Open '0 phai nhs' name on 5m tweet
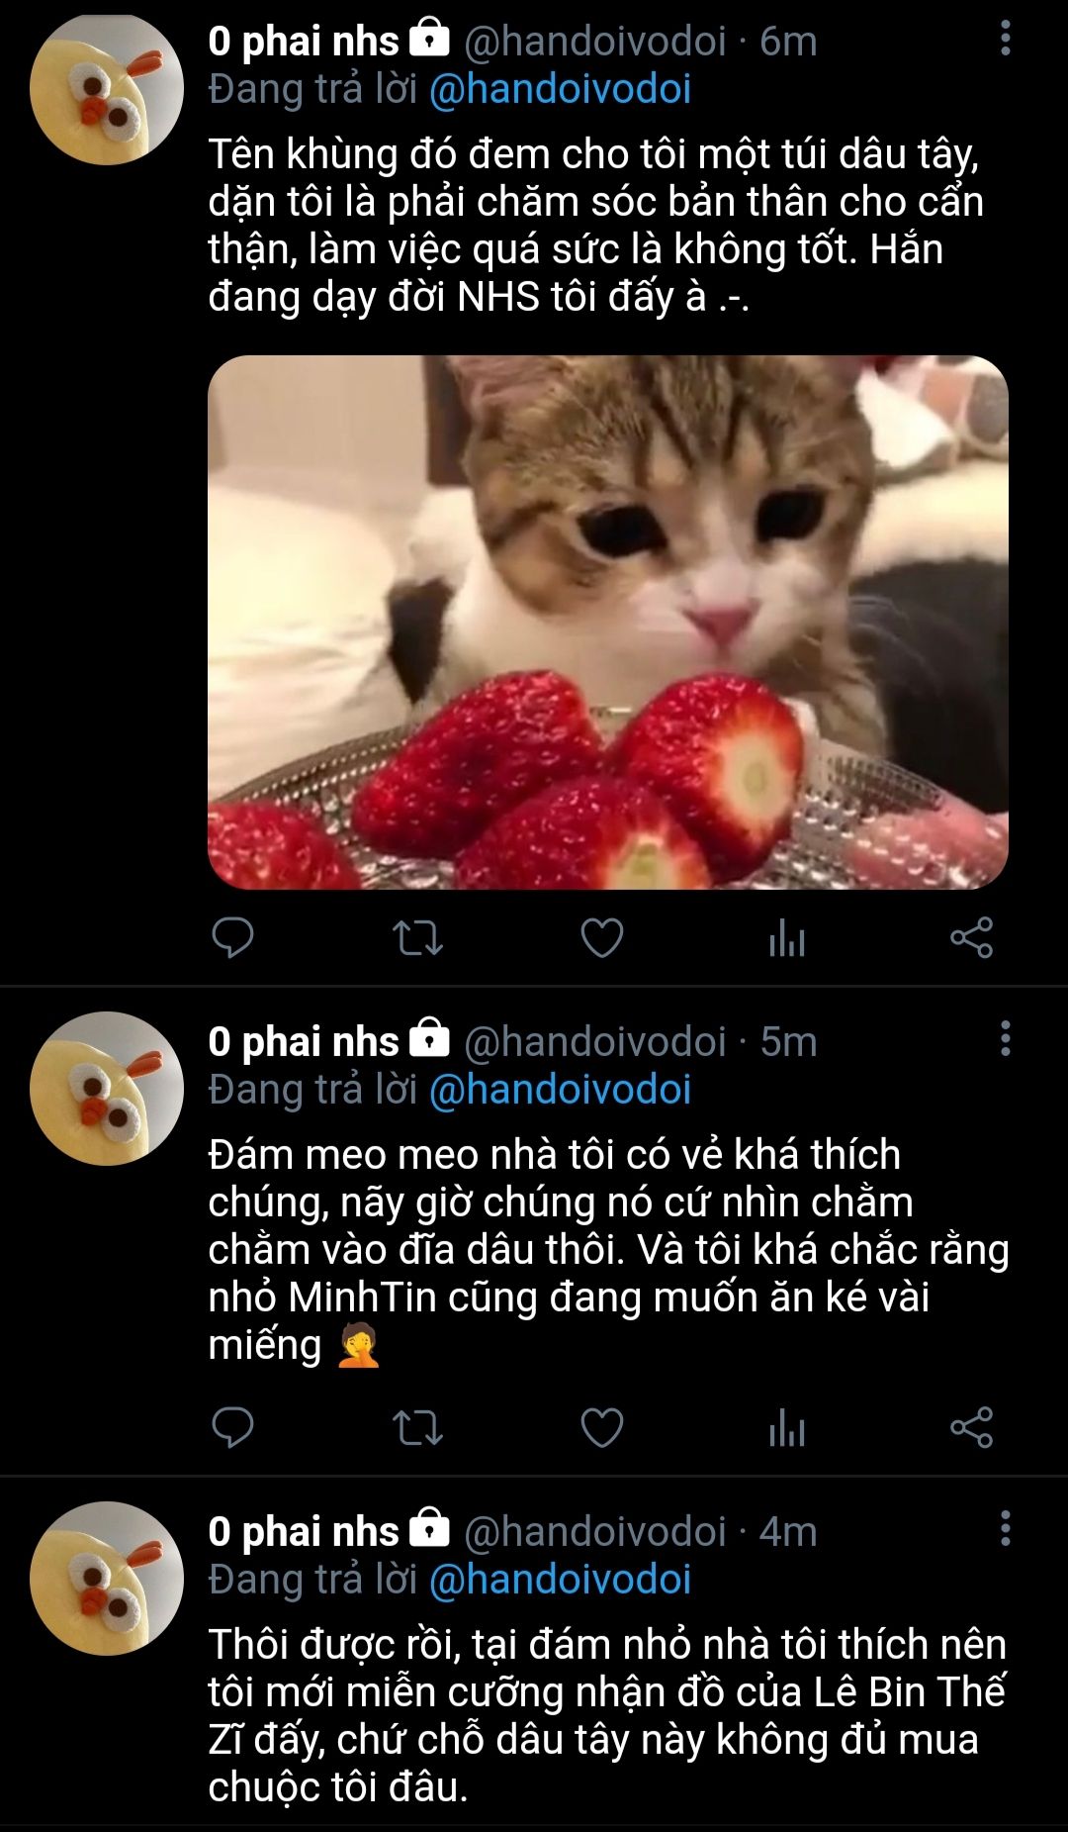The width and height of the screenshot is (1068, 1832). point(304,1042)
